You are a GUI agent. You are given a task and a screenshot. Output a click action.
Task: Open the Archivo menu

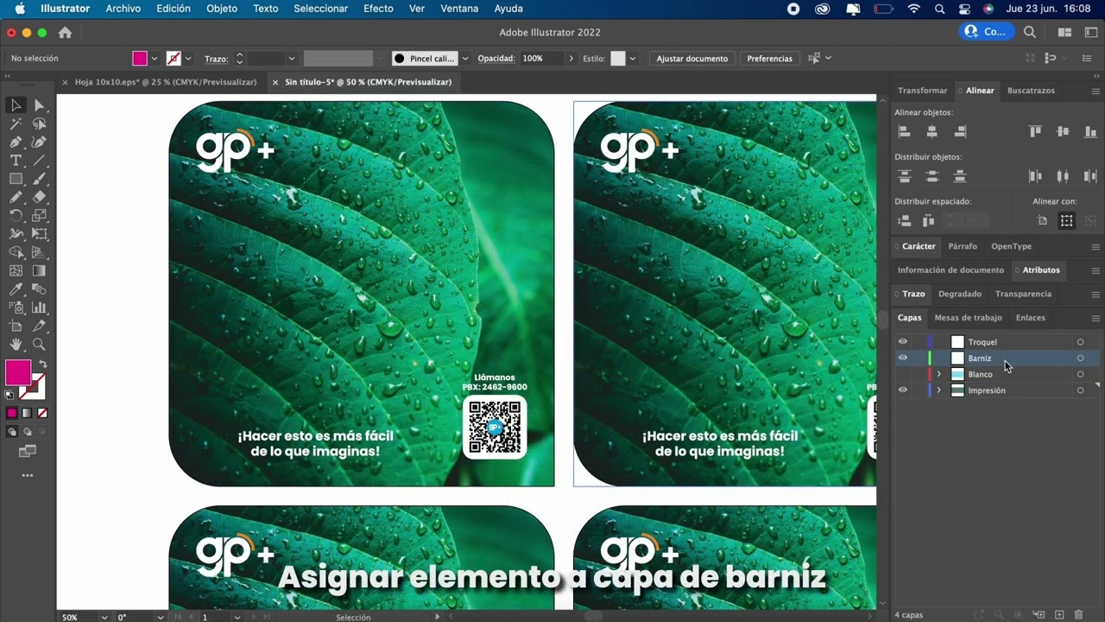pyautogui.click(x=123, y=9)
